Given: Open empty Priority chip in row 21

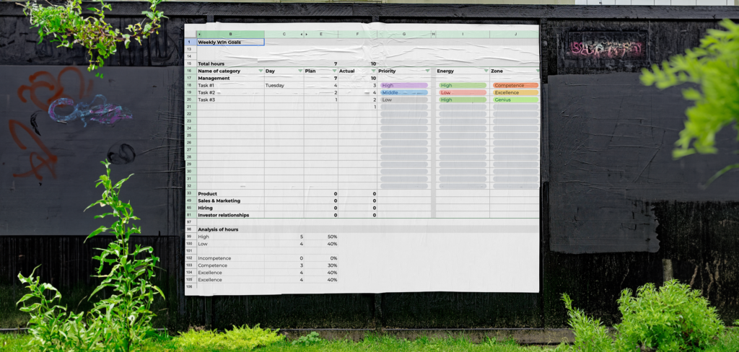Looking at the screenshot, I should click(x=404, y=107).
